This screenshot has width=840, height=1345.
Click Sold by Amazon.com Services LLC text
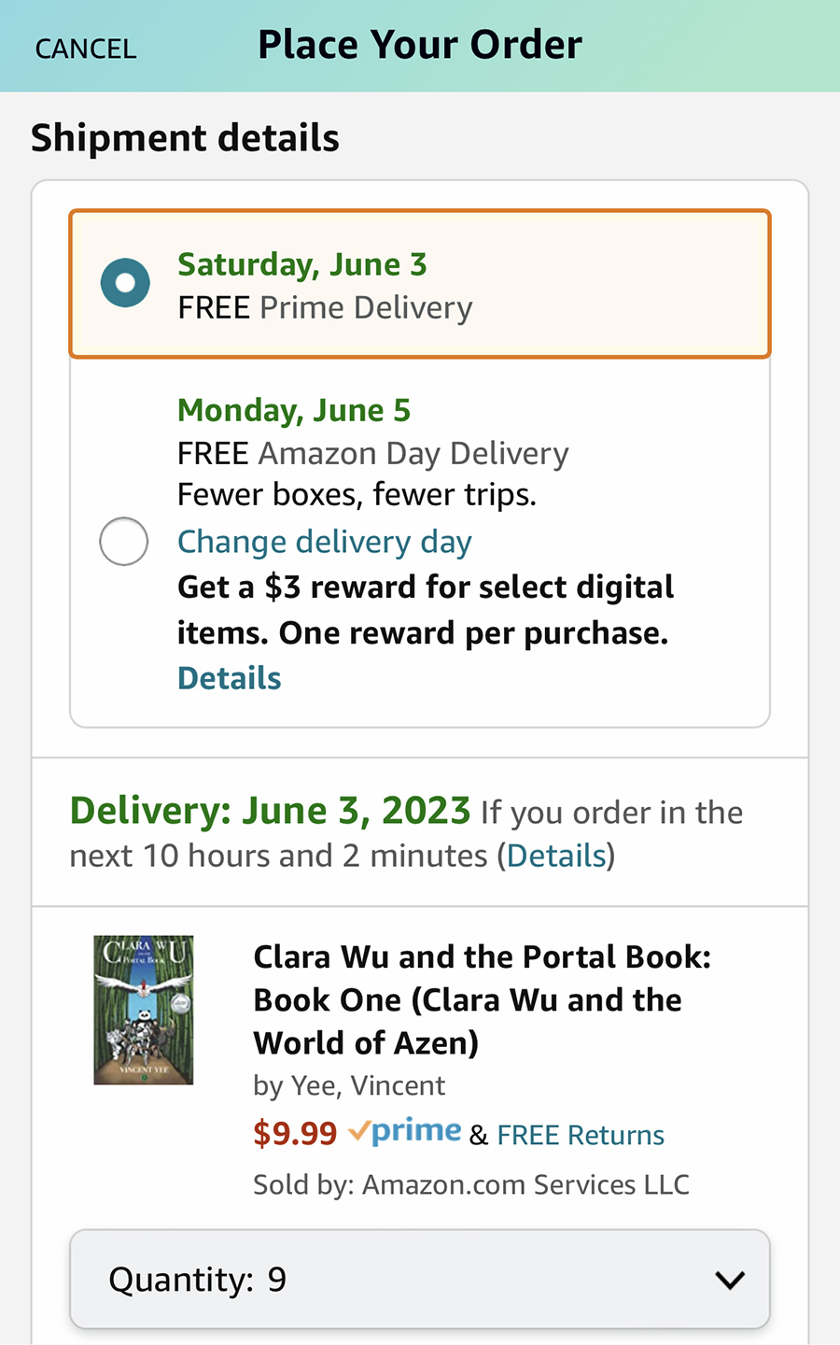[x=470, y=1184]
